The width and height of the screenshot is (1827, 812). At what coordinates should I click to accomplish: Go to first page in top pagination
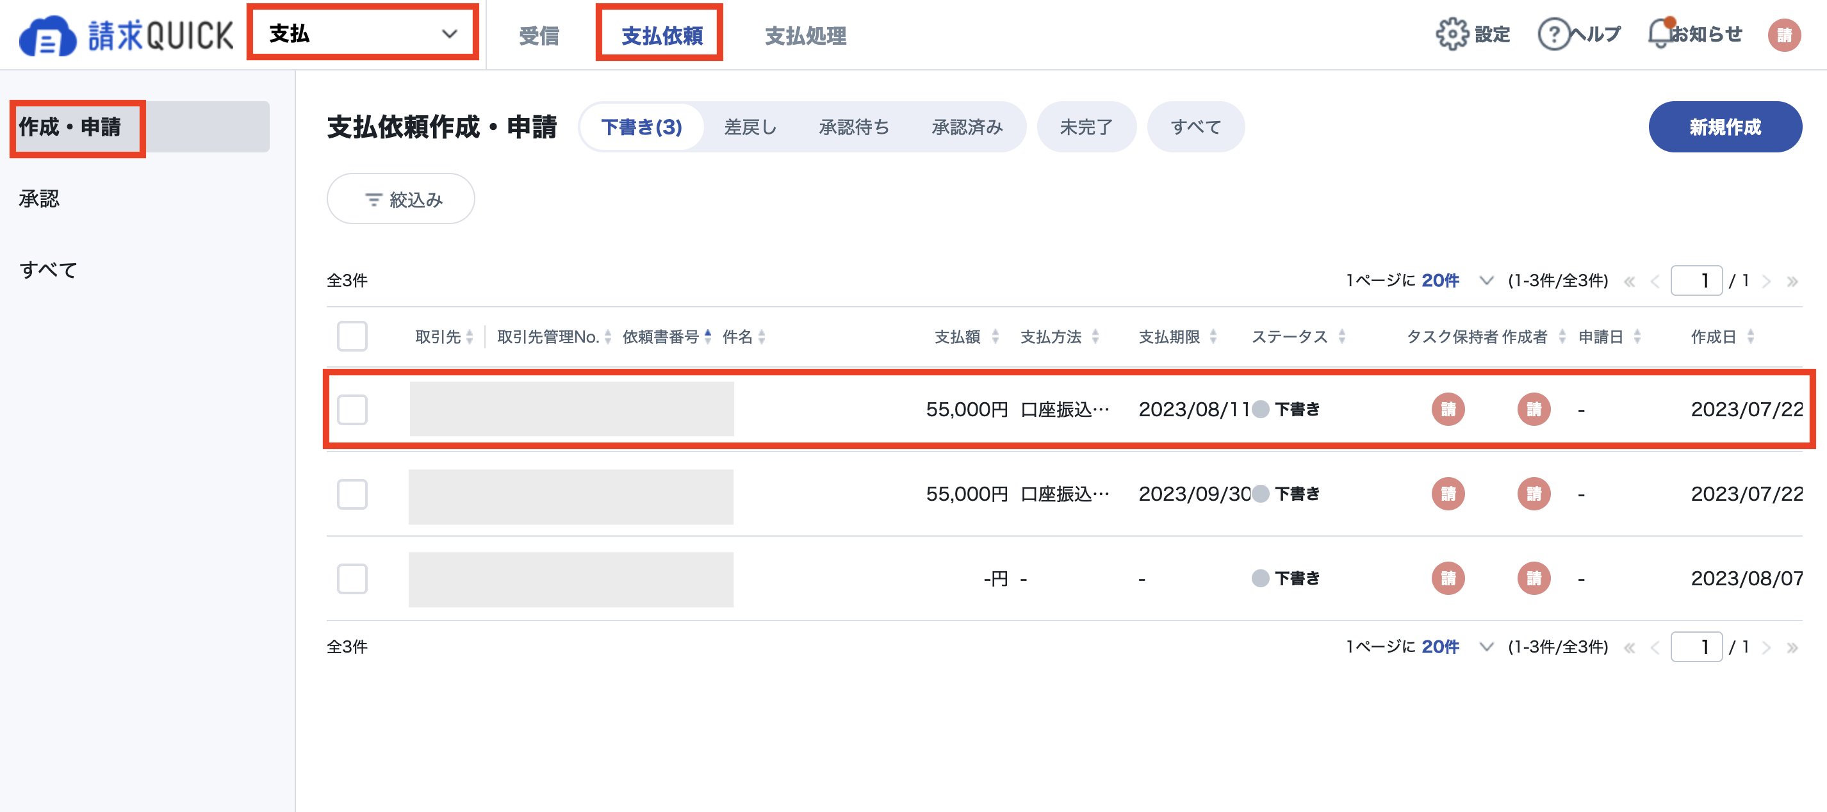[1629, 282]
